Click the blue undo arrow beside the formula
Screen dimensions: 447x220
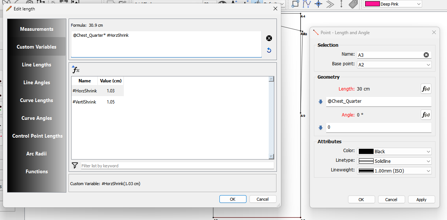coord(269,50)
